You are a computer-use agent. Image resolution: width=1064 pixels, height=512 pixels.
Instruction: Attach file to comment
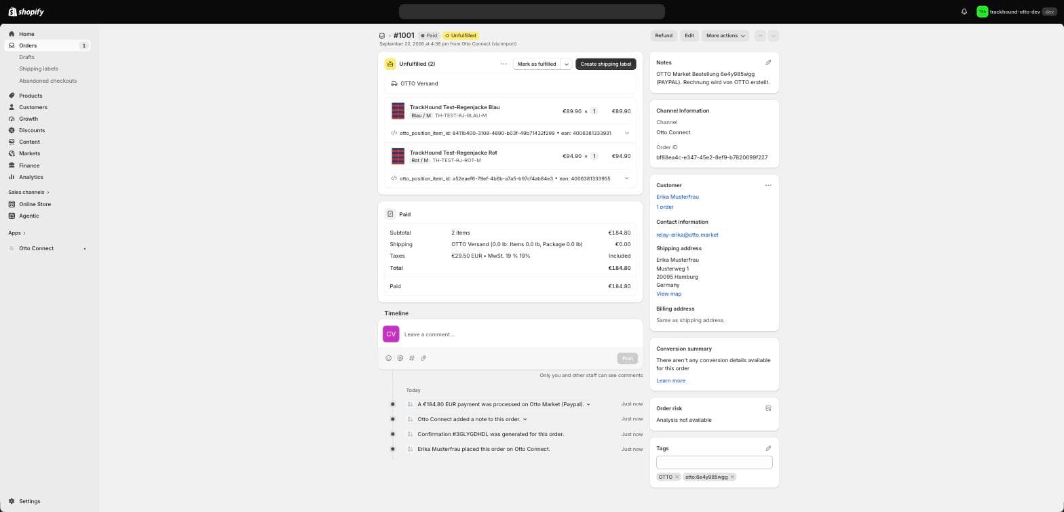click(x=423, y=358)
